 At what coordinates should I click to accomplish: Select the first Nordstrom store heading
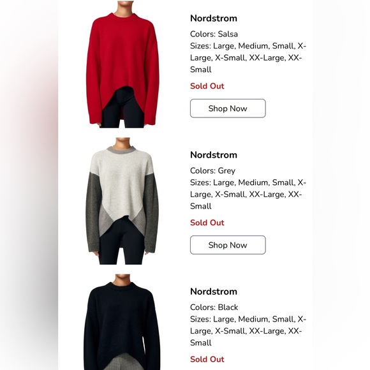point(214,18)
